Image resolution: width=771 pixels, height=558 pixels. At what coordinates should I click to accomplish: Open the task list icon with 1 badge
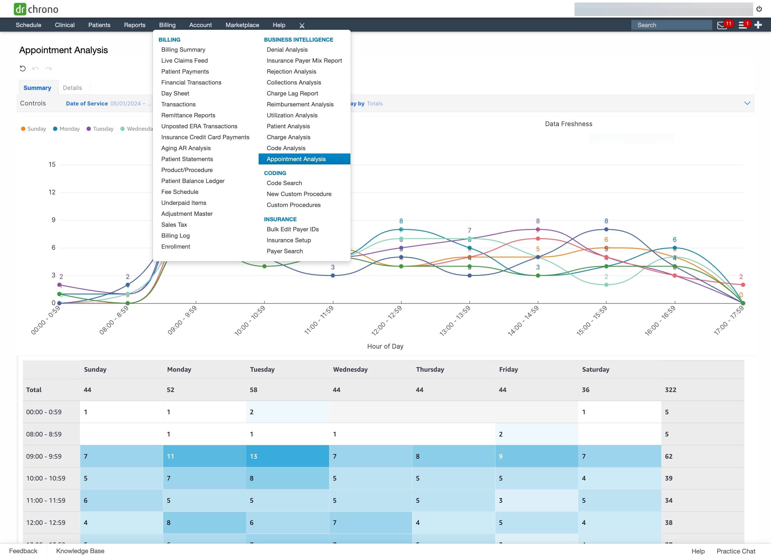(742, 25)
